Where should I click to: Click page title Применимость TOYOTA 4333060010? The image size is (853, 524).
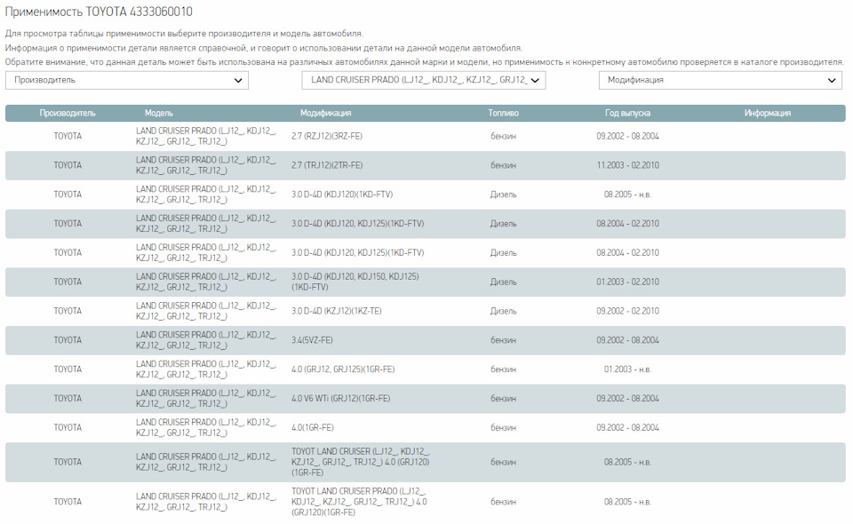(99, 12)
